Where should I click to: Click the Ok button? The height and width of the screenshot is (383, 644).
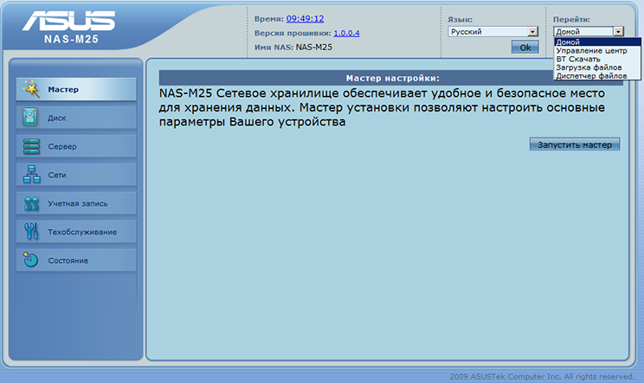click(525, 48)
